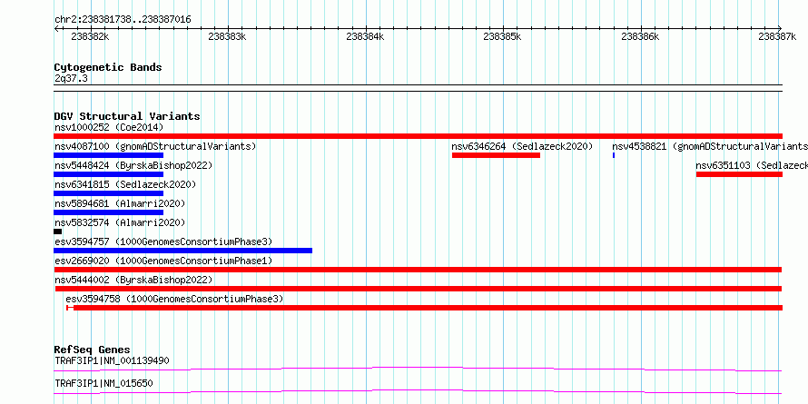Click the magenta track line of NM_001139490

click(418, 369)
